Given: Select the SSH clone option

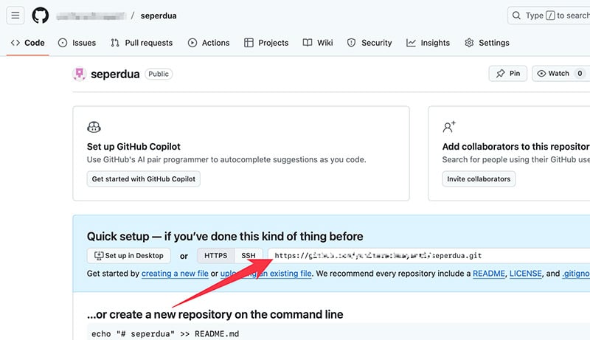Looking at the screenshot, I should (x=249, y=256).
